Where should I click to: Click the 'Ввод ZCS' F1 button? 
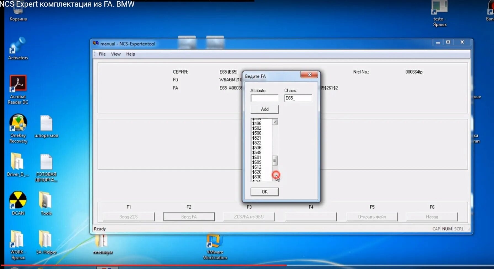coord(129,217)
